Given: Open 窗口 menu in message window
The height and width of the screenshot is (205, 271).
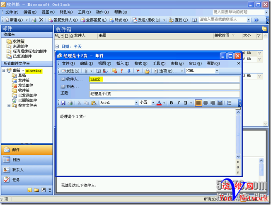Looking at the screenshot, I should (195, 63).
